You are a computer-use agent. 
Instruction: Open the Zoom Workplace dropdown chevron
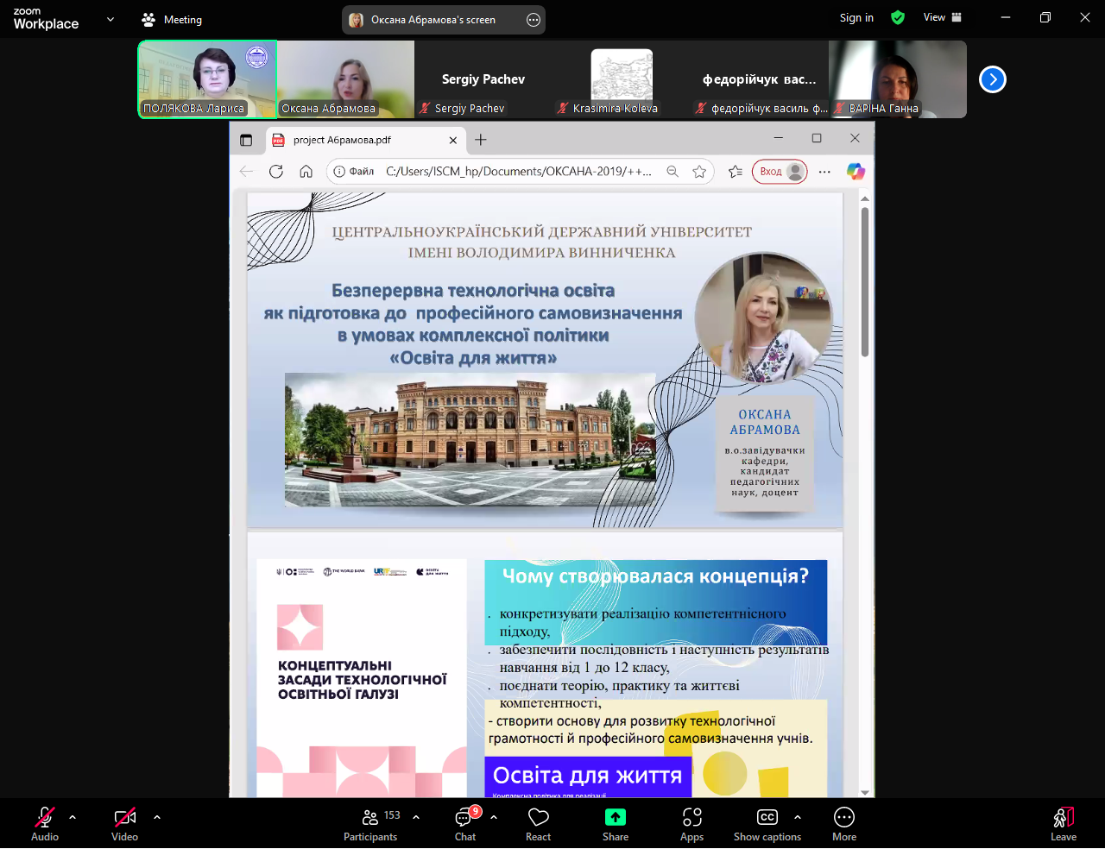point(110,19)
